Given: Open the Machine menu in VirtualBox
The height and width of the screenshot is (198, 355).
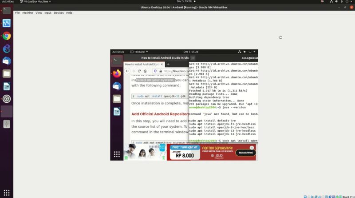Looking at the screenshot, I should (28, 13).
